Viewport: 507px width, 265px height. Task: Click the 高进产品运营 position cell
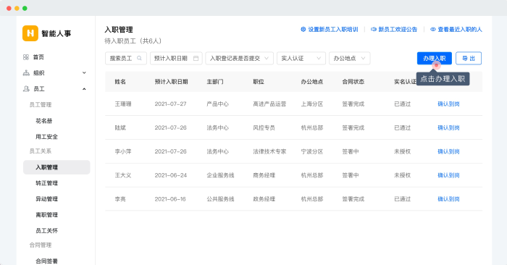(269, 104)
